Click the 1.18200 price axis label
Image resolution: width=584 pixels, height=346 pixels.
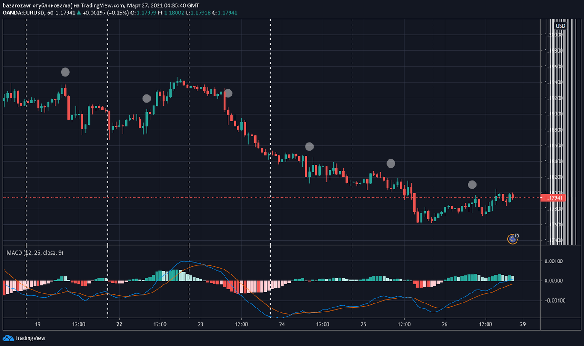[x=554, y=177]
